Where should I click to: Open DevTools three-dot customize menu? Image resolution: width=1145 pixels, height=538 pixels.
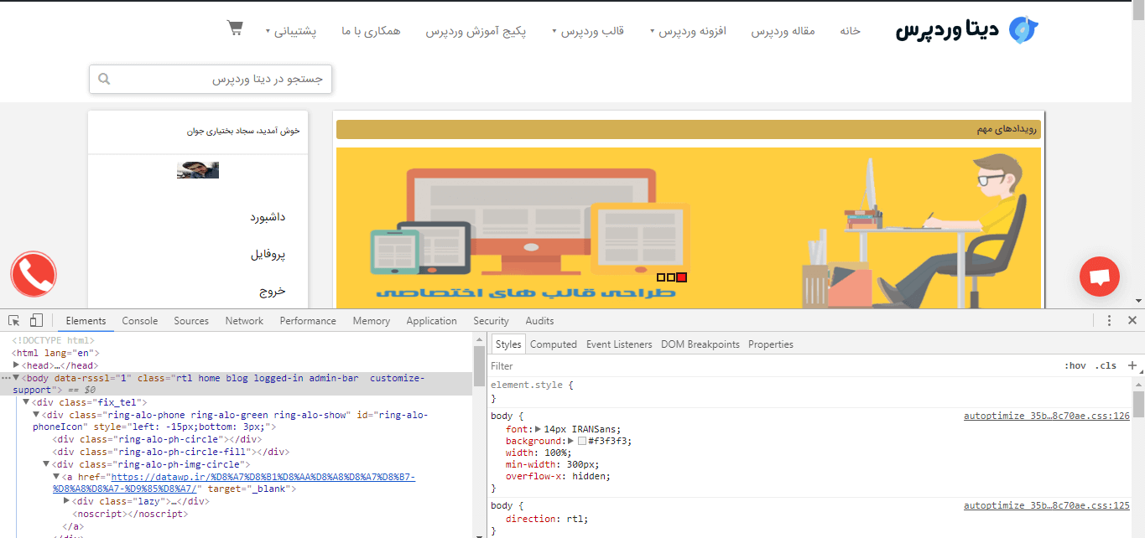point(1109,321)
